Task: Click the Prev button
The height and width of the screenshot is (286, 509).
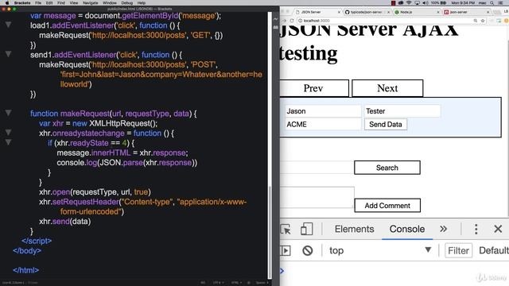Action: pos(314,88)
